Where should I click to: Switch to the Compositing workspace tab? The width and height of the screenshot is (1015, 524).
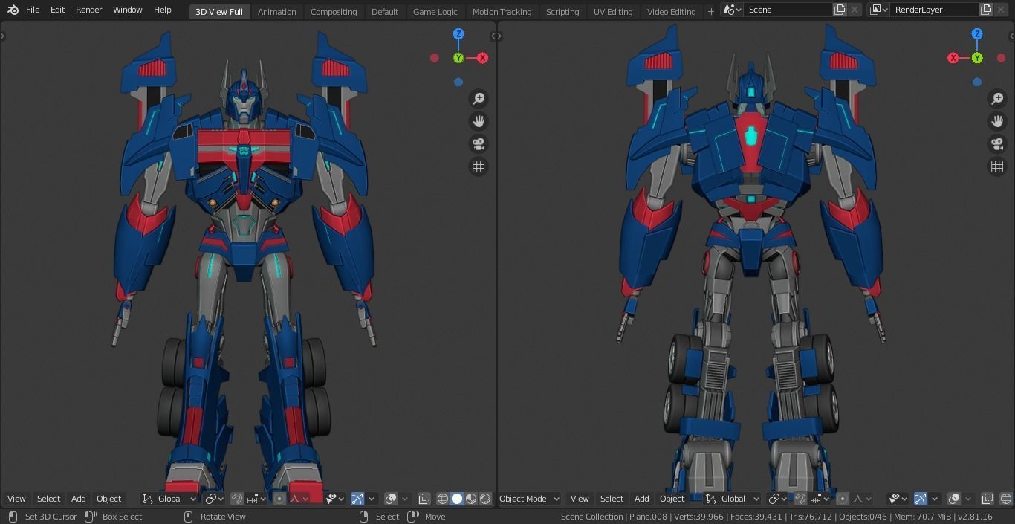(334, 11)
